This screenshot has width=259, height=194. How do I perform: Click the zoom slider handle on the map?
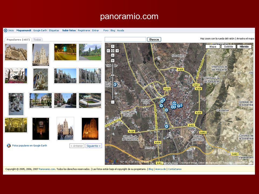[x=113, y=75]
